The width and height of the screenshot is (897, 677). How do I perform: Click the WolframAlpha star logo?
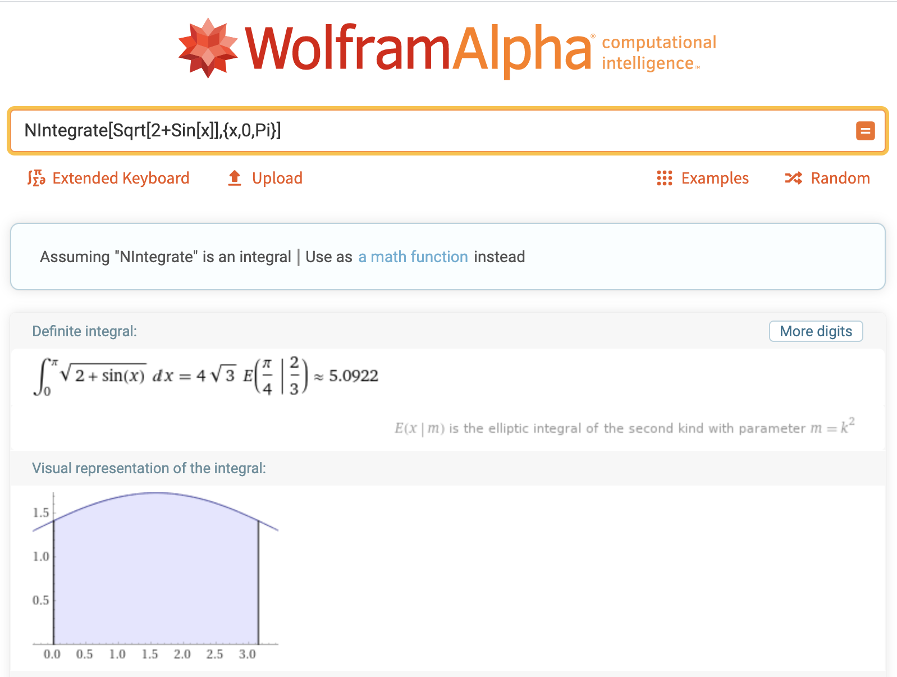point(208,48)
